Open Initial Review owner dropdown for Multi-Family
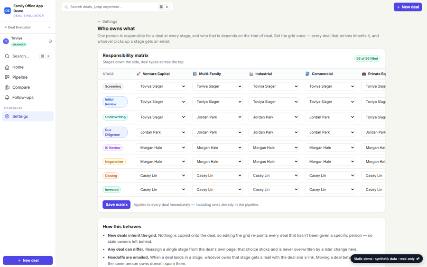Screen dimensions: 427x267 [x=217, y=102]
